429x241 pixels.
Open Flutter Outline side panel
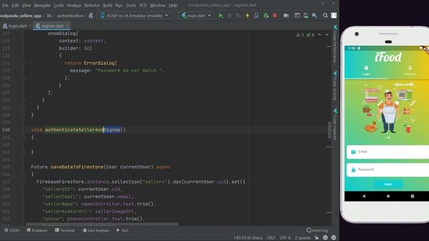point(335,86)
